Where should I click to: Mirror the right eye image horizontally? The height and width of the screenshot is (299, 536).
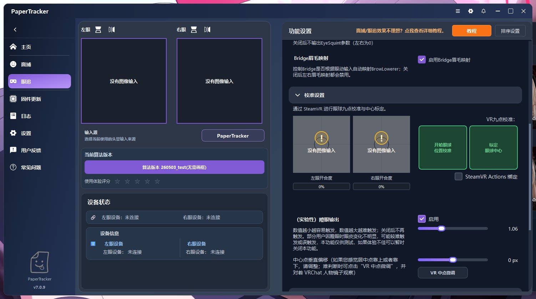pyautogui.click(x=207, y=30)
